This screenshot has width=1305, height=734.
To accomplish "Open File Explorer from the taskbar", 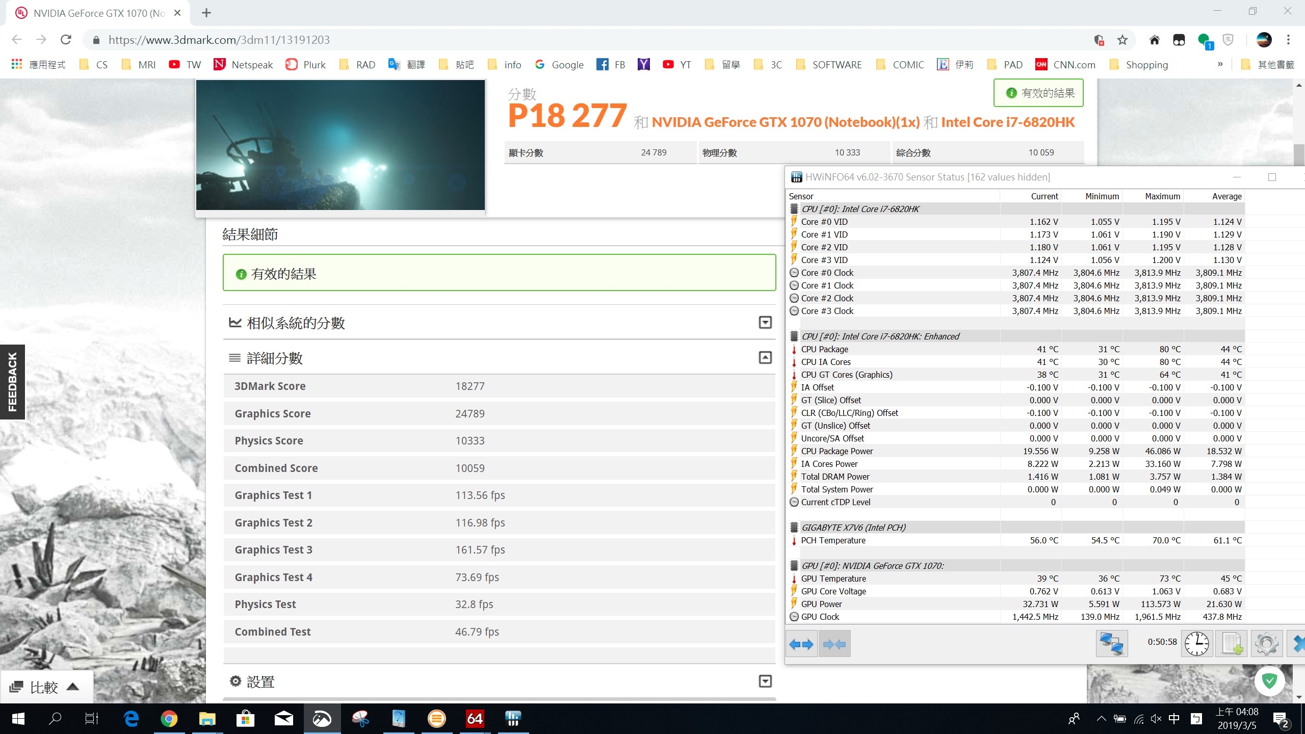I will click(x=207, y=719).
